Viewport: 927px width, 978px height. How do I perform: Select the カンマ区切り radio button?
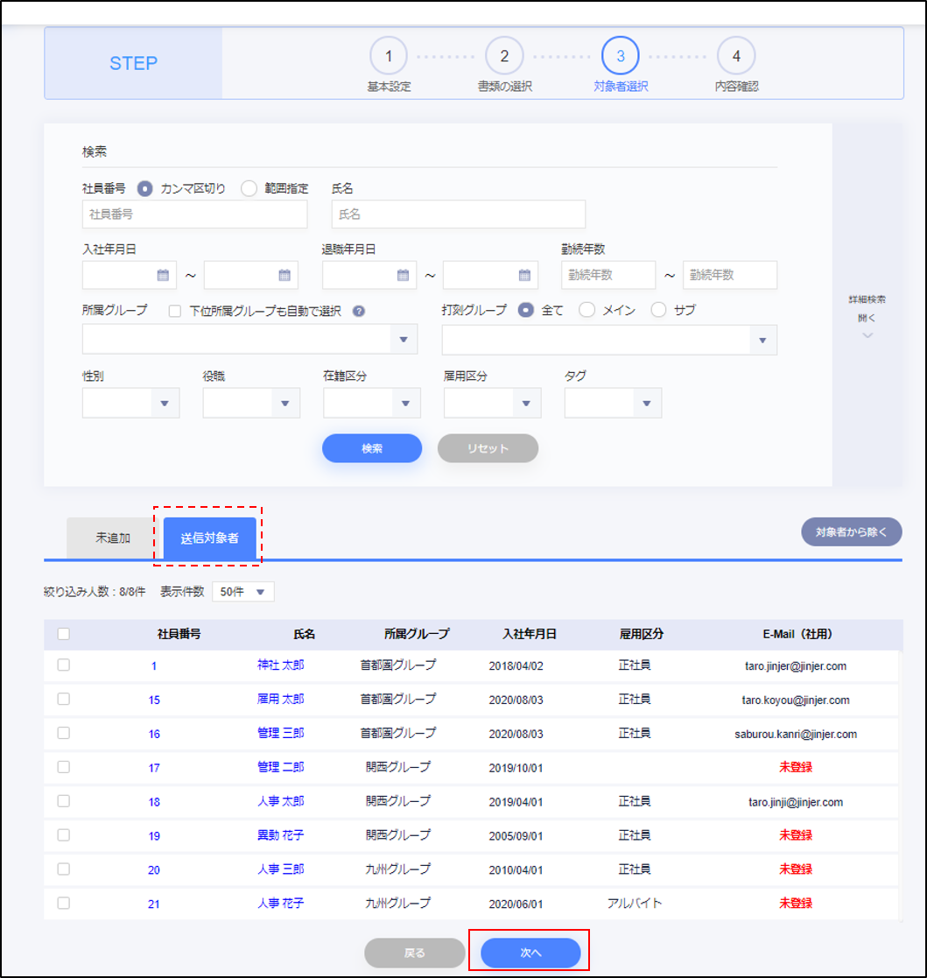click(144, 188)
